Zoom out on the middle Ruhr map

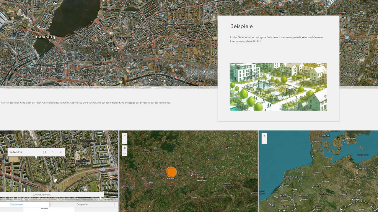(x=125, y=141)
